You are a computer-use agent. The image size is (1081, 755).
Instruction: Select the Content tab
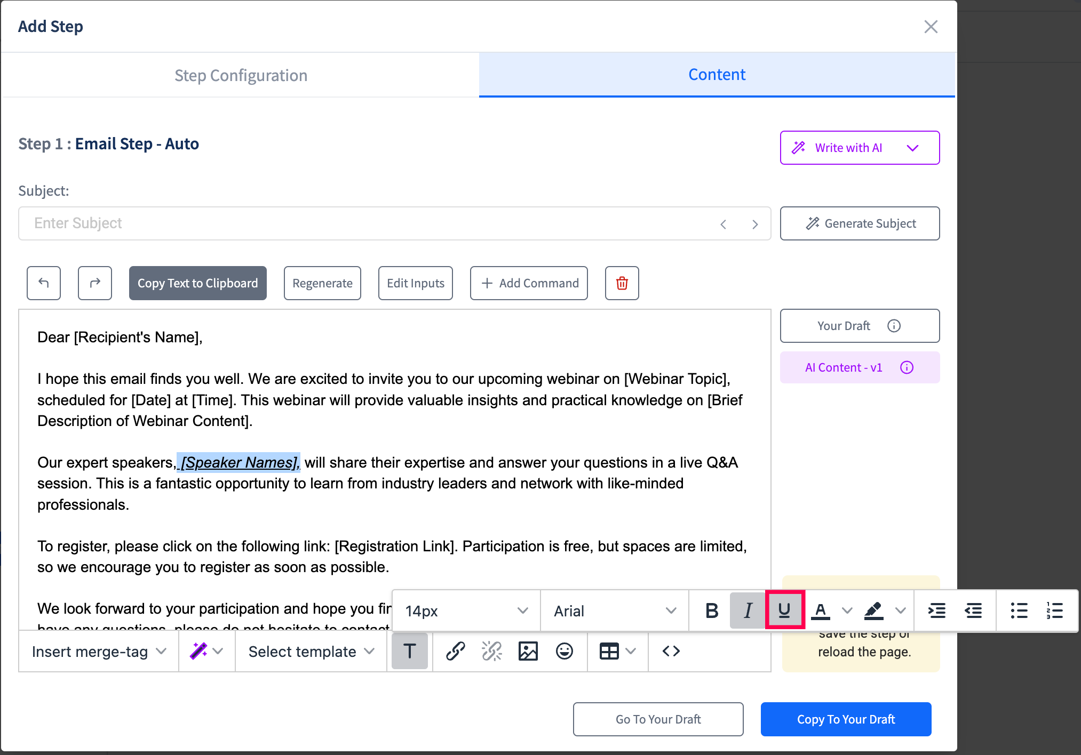[x=717, y=75]
